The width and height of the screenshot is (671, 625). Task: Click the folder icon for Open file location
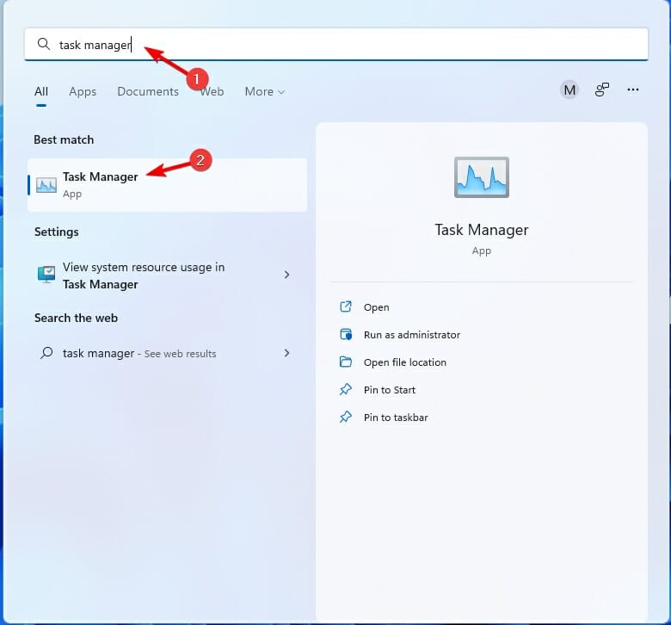pyautogui.click(x=345, y=362)
